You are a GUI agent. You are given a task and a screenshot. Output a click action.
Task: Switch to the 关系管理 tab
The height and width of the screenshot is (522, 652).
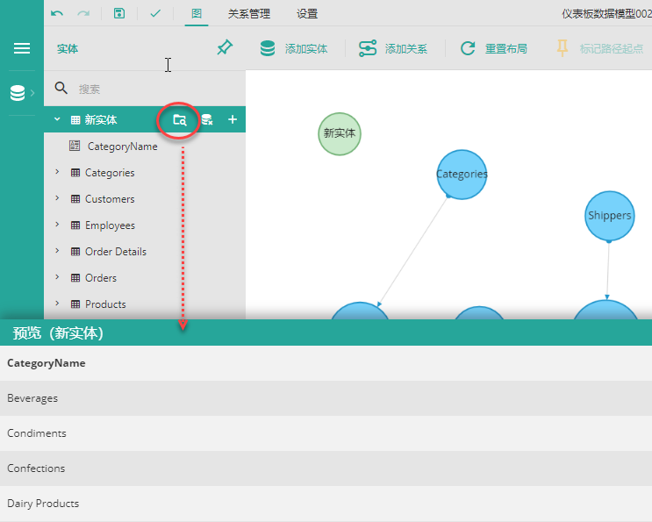coord(248,14)
